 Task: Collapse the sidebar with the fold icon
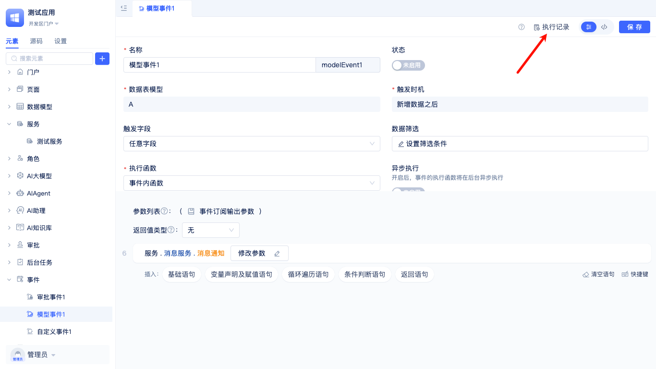click(x=124, y=8)
